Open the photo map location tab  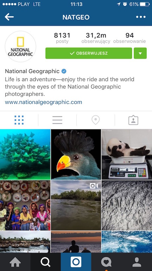(96, 120)
